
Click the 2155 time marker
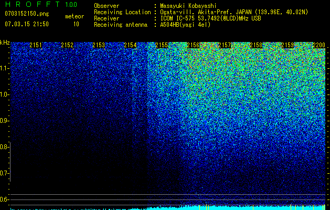[162, 45]
